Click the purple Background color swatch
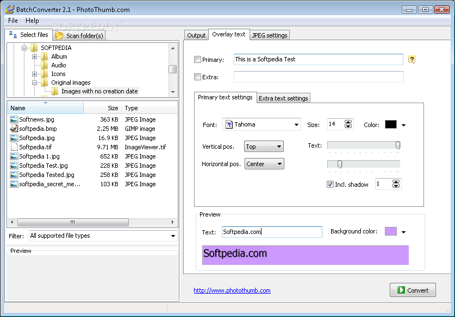The width and height of the screenshot is (455, 317). click(x=390, y=231)
